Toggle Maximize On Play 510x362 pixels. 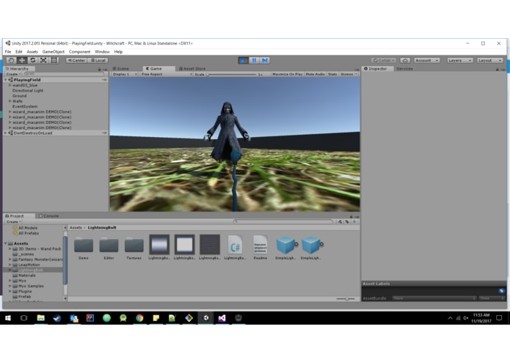287,74
